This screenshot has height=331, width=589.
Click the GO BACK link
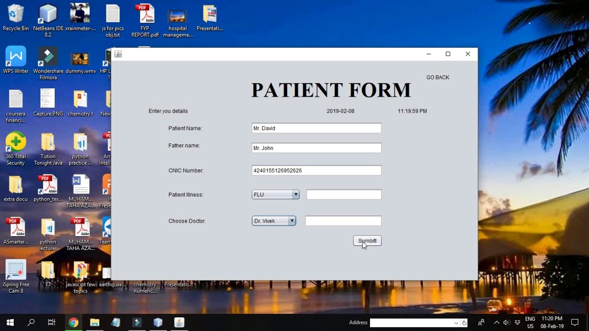click(438, 78)
